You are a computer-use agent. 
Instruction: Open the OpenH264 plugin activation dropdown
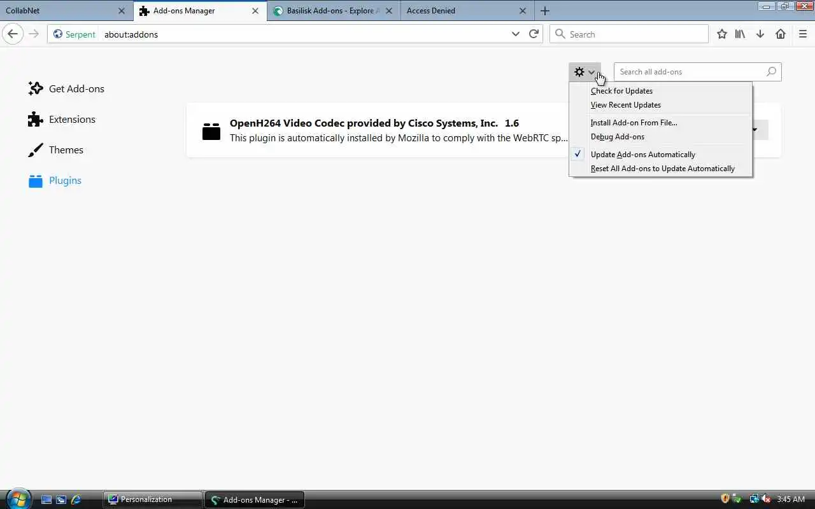pyautogui.click(x=755, y=130)
